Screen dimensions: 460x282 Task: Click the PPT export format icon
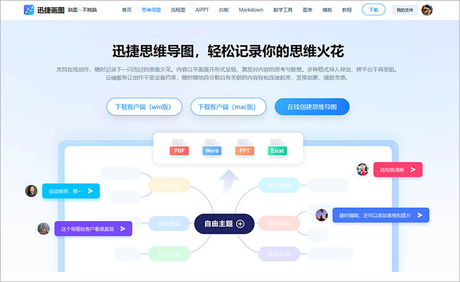click(x=244, y=149)
